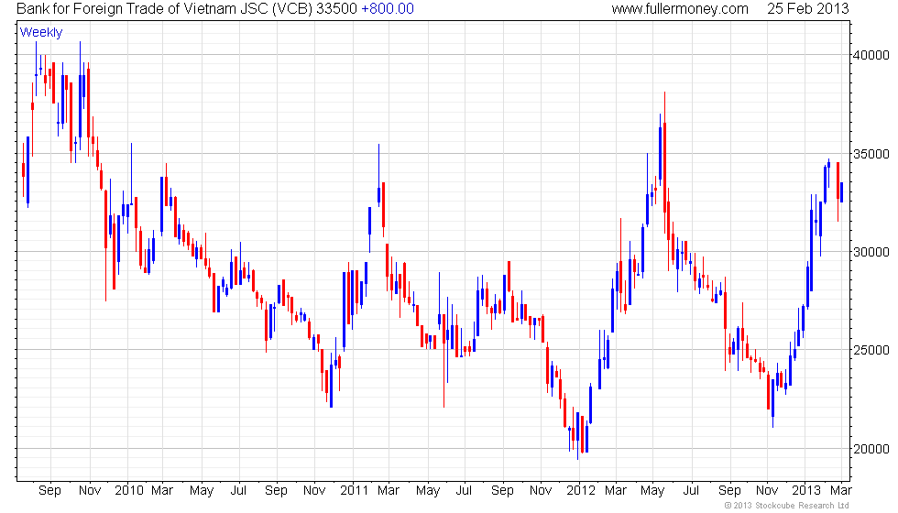This screenshot has height=513, width=898.
Task: Click the 30000 price axis label
Action: pyautogui.click(x=871, y=252)
